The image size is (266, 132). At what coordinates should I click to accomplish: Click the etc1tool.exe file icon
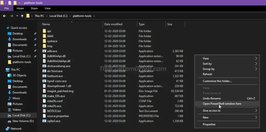[44, 71]
